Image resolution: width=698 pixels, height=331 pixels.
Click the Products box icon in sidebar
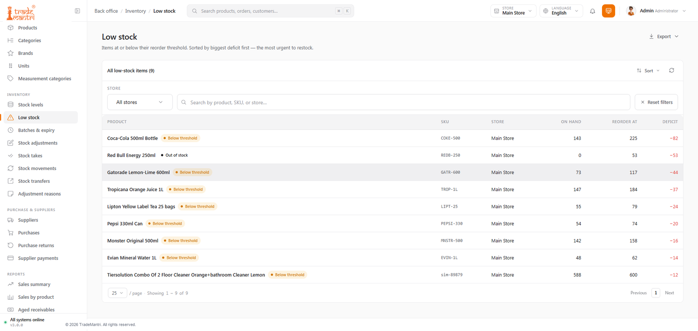pyautogui.click(x=10, y=27)
